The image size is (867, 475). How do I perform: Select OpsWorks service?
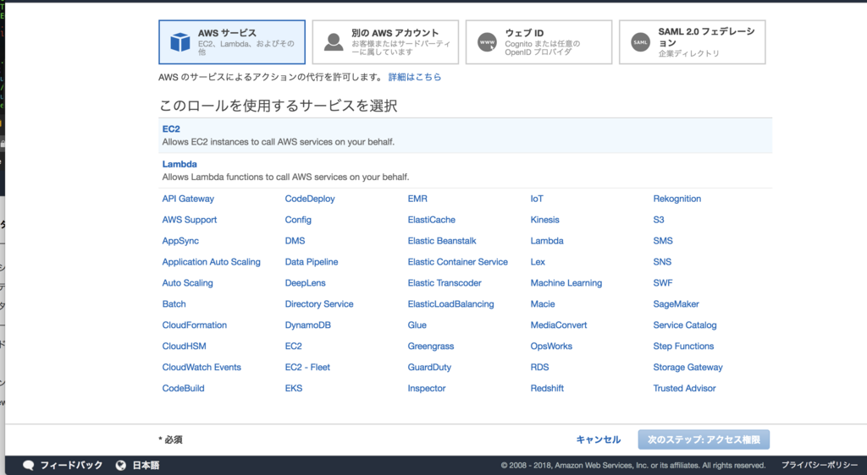coord(551,346)
